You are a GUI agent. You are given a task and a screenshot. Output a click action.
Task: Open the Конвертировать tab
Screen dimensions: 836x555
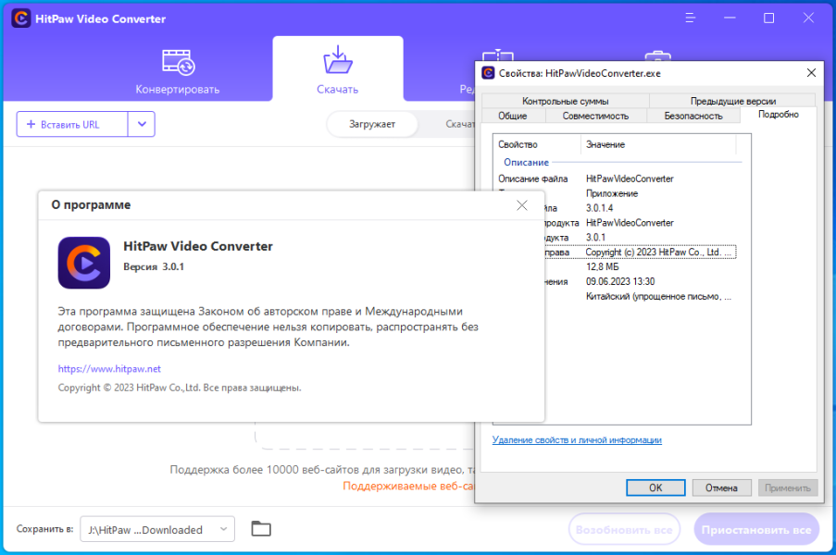[178, 71]
